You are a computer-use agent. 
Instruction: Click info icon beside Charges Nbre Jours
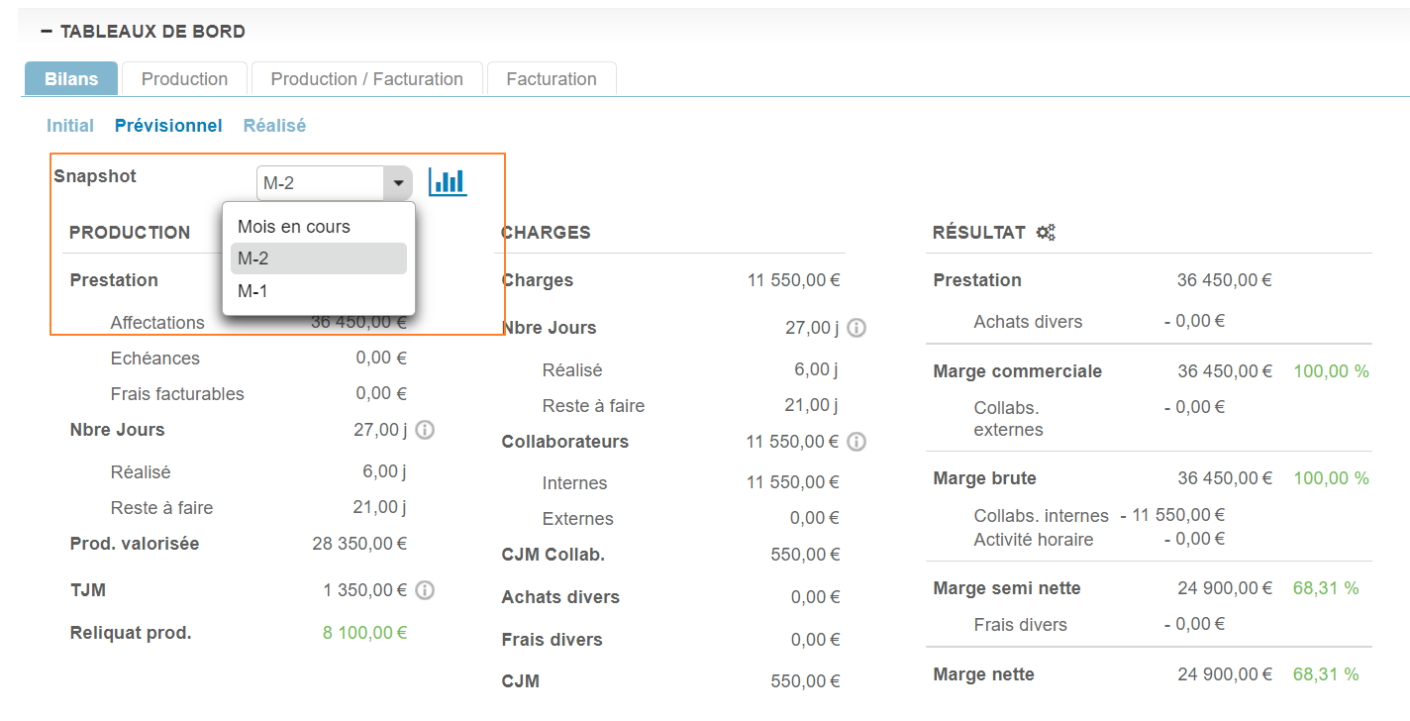[856, 328]
